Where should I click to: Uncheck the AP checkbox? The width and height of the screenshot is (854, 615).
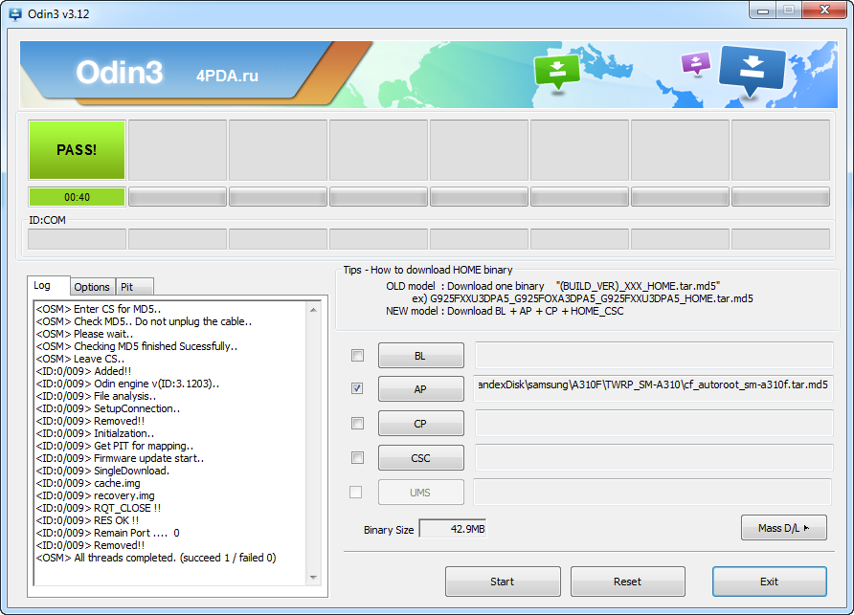point(357,389)
